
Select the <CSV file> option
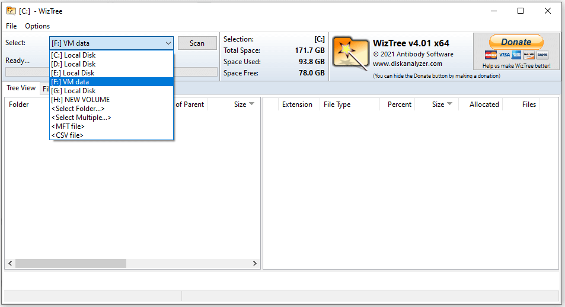coord(67,135)
